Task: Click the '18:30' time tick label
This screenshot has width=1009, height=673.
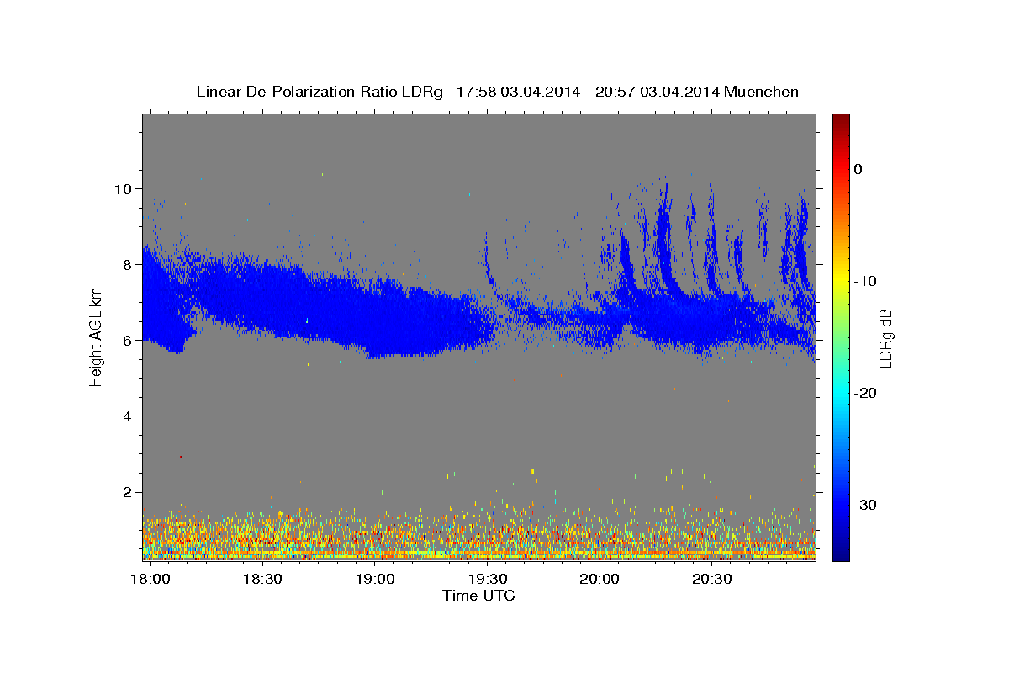Action: click(x=262, y=580)
